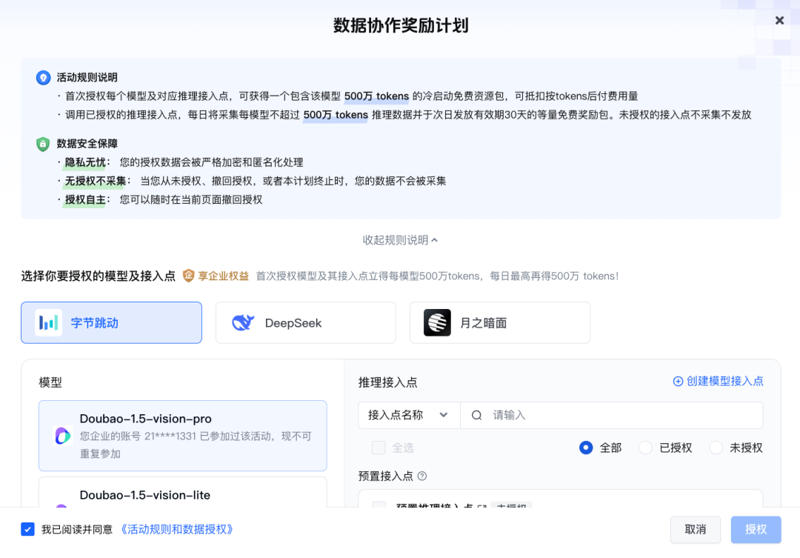The image size is (800, 558).
Task: Select the 月之暗面 provider tab
Action: [500, 322]
